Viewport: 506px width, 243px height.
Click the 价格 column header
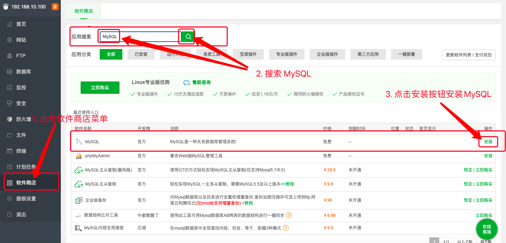tap(327, 129)
